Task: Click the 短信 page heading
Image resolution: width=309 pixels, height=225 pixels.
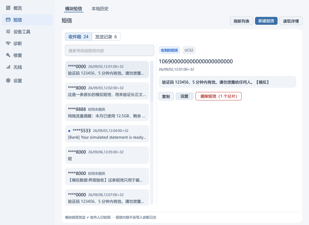Action: (x=67, y=21)
